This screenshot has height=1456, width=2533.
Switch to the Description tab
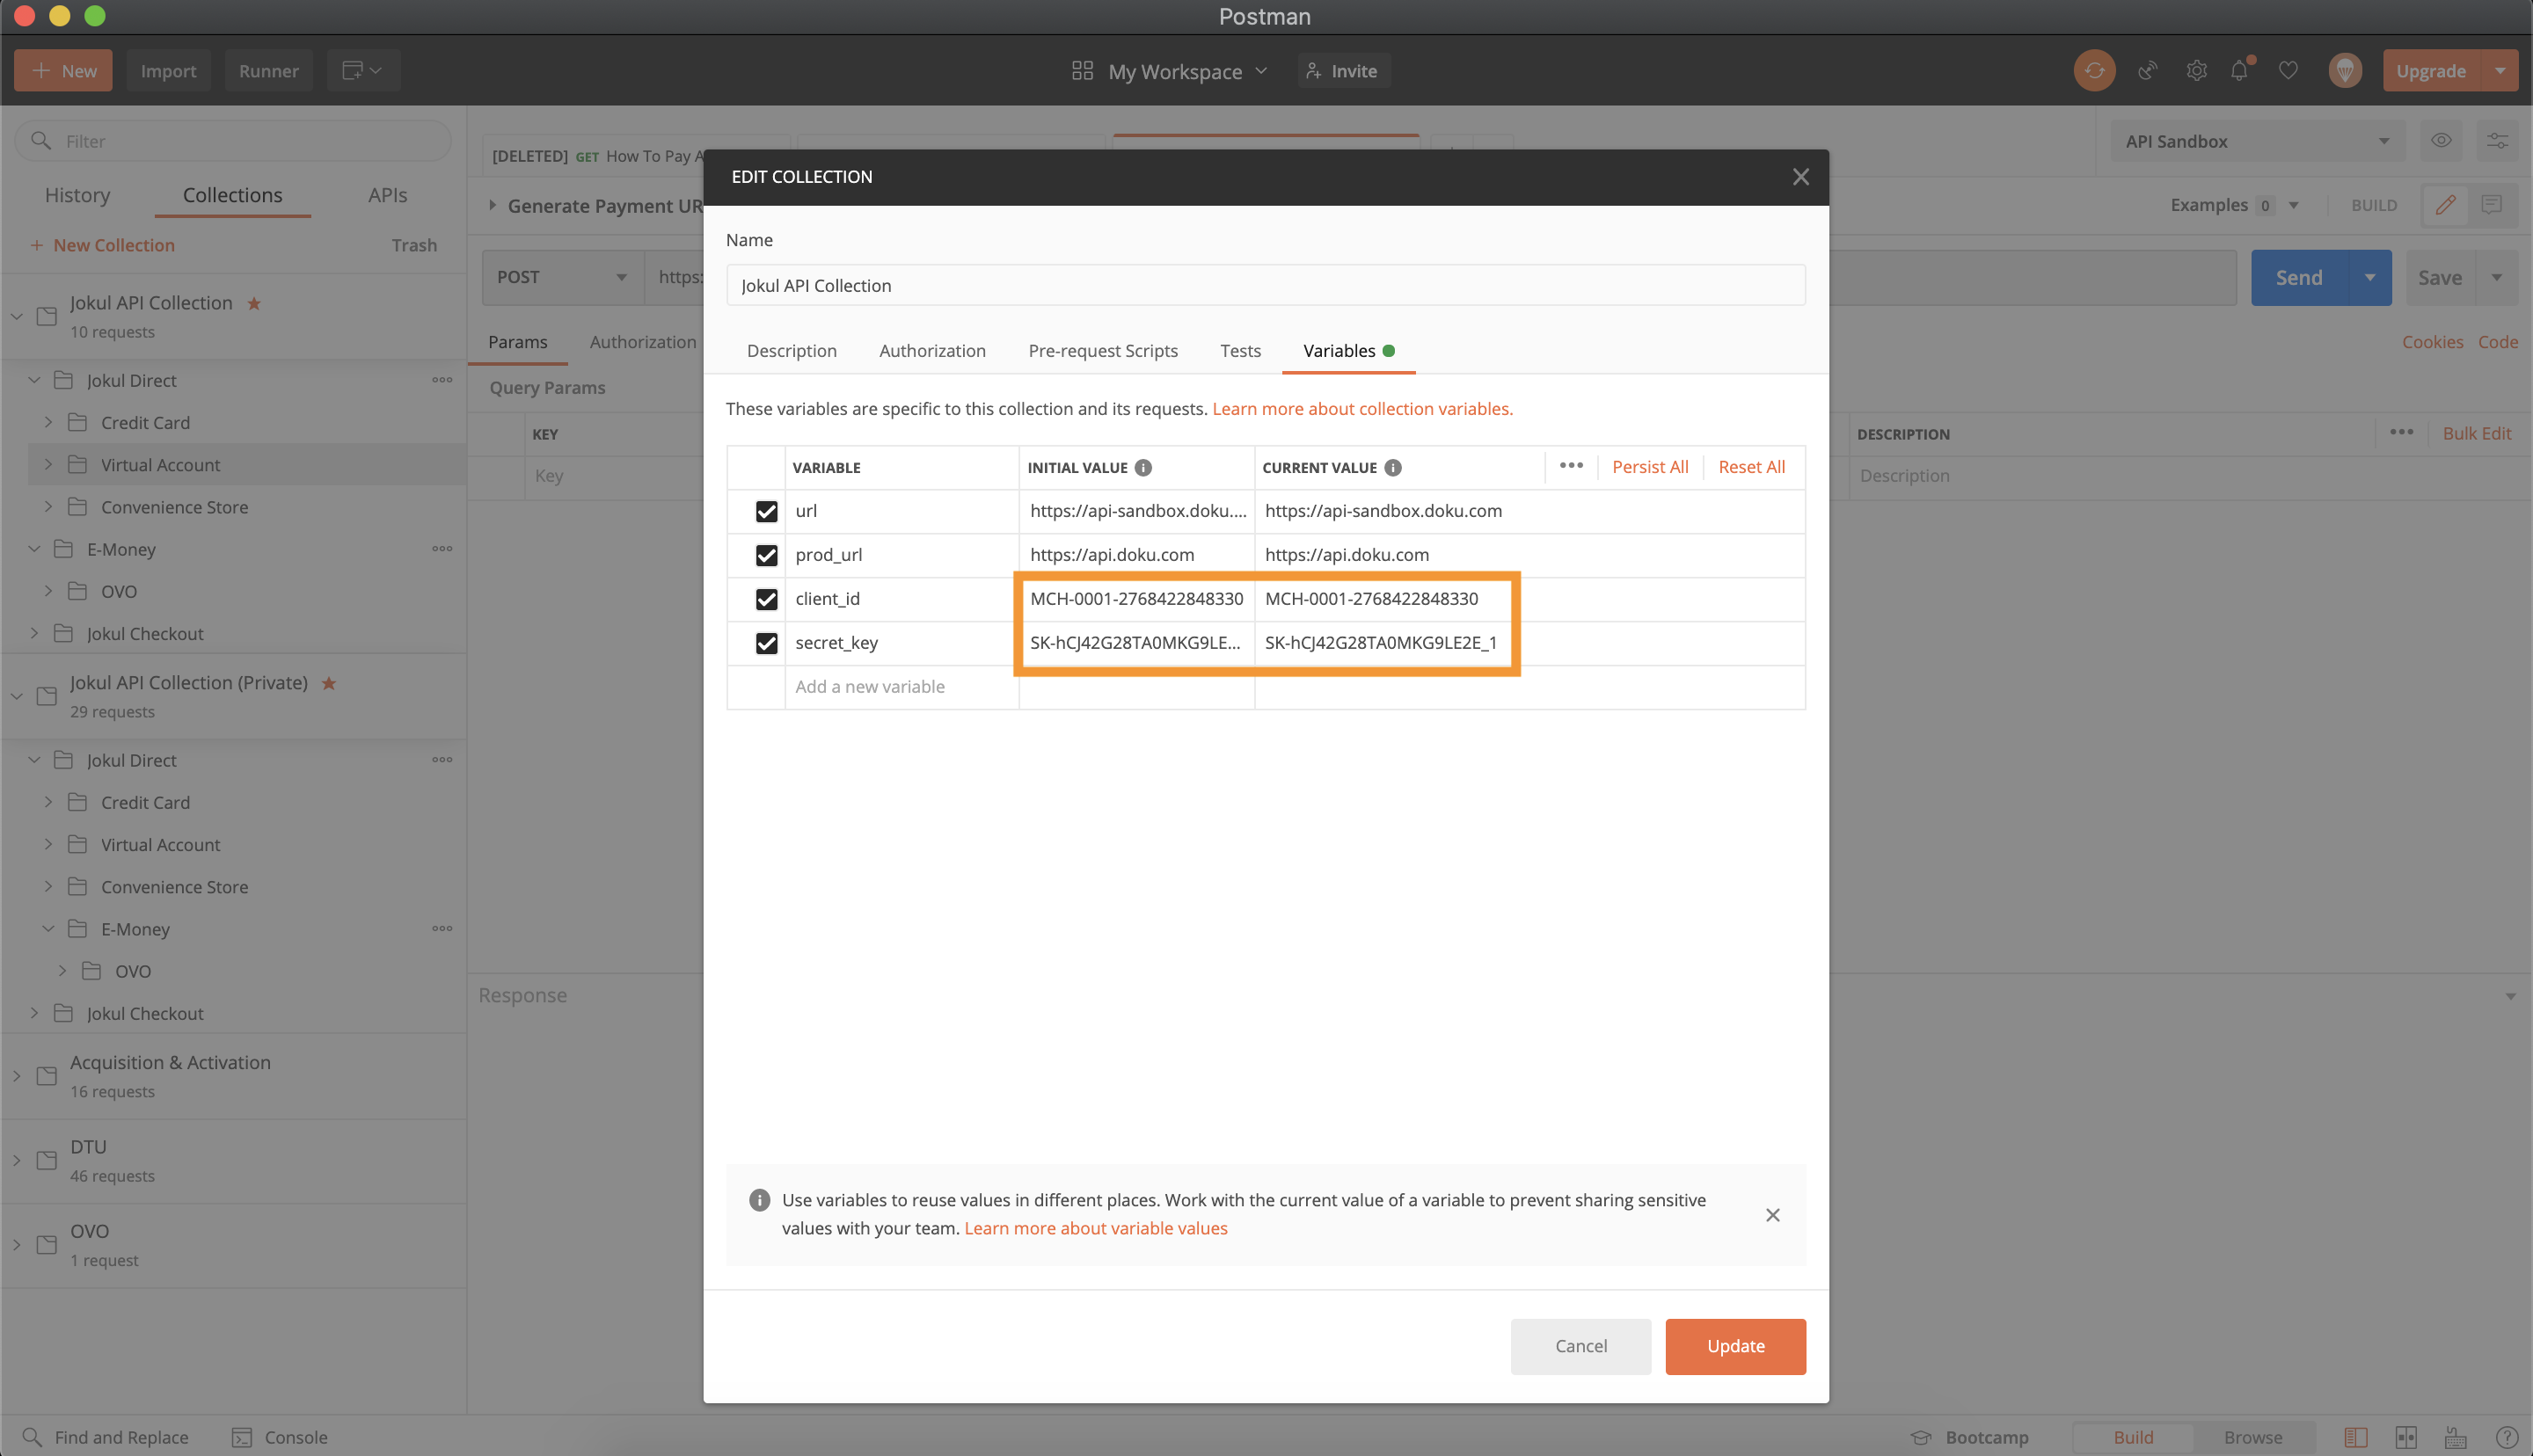[x=792, y=351]
